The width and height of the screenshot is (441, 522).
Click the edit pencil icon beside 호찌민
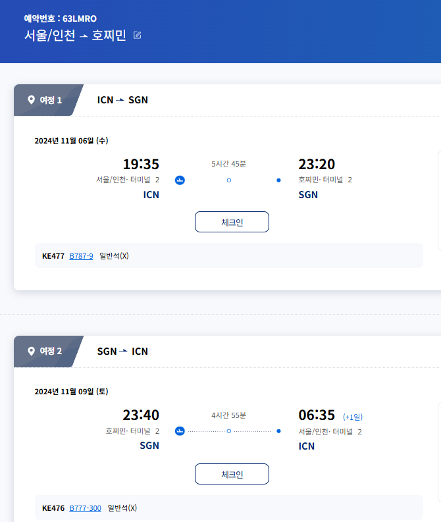[137, 35]
